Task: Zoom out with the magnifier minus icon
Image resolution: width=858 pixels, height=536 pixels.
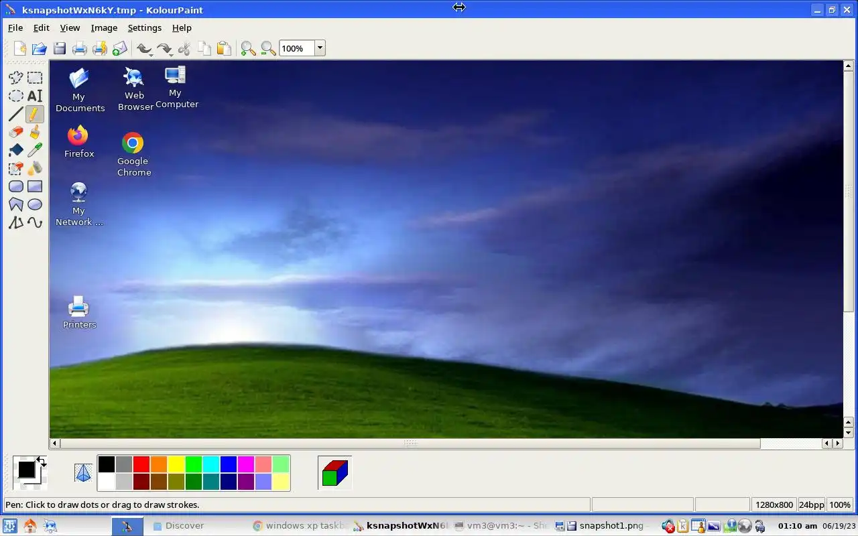Action: pyautogui.click(x=268, y=48)
